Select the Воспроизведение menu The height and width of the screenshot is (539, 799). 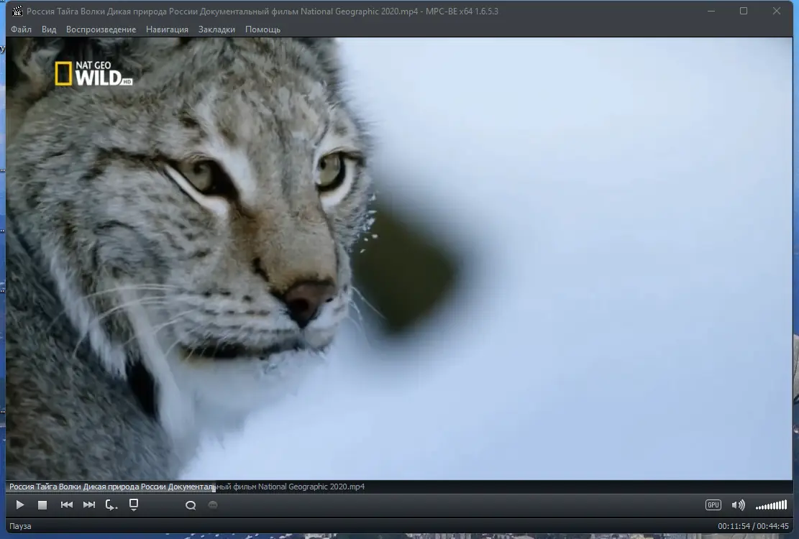[x=101, y=29]
